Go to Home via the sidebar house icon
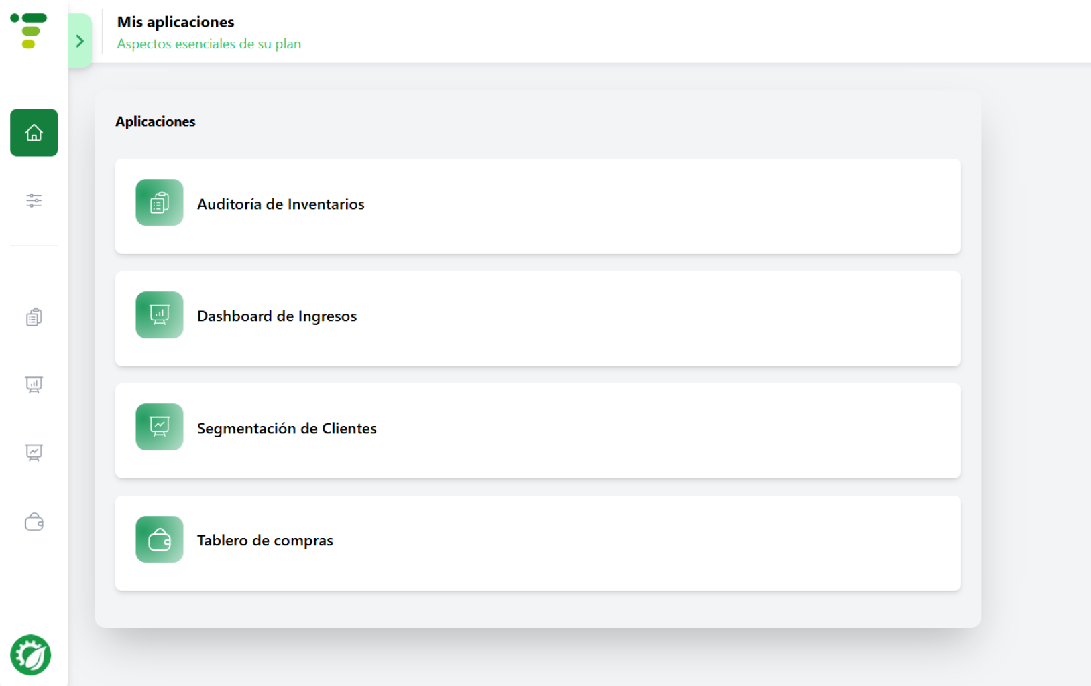The height and width of the screenshot is (686, 1091). click(x=34, y=133)
